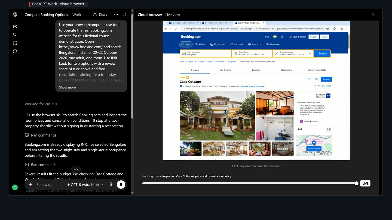Viewport: 392px width, 220px height.
Task: Stop the running task with stop button
Action: [x=121, y=184]
